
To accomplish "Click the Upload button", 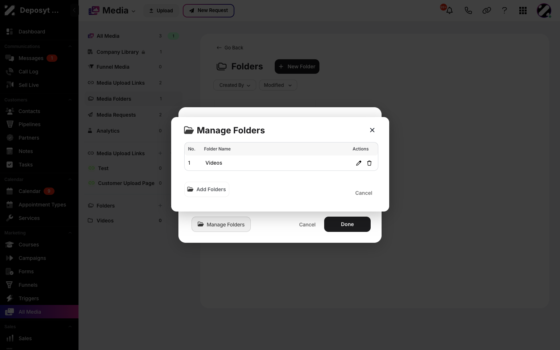I will click(x=161, y=11).
